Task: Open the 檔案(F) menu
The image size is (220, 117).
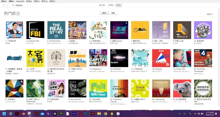Action: coord(4,1)
